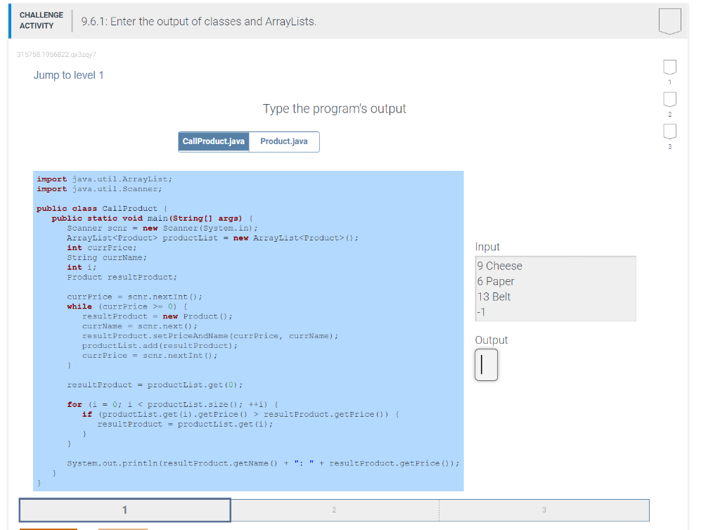Click the chevron icon above the number 3
The width and height of the screenshot is (720, 530).
[x=669, y=131]
